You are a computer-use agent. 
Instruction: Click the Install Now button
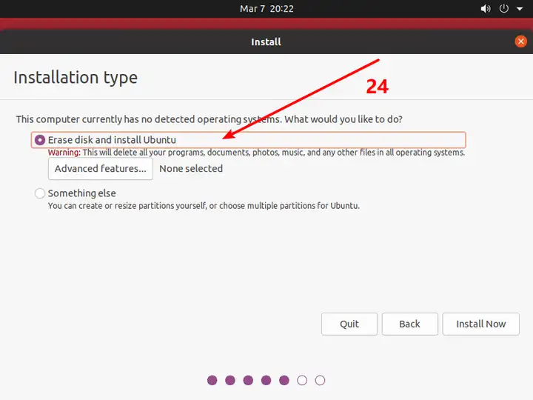click(480, 324)
